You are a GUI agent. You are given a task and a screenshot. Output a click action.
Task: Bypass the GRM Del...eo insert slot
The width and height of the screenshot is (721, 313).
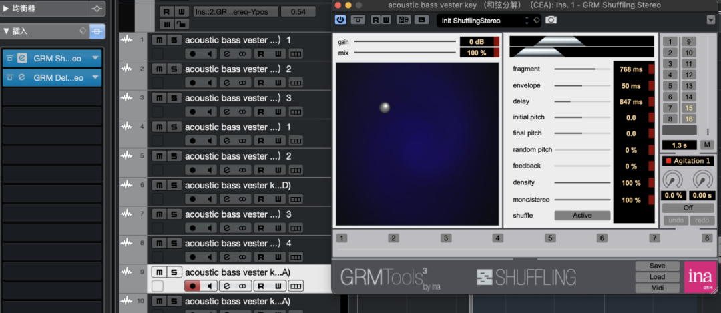(9, 77)
